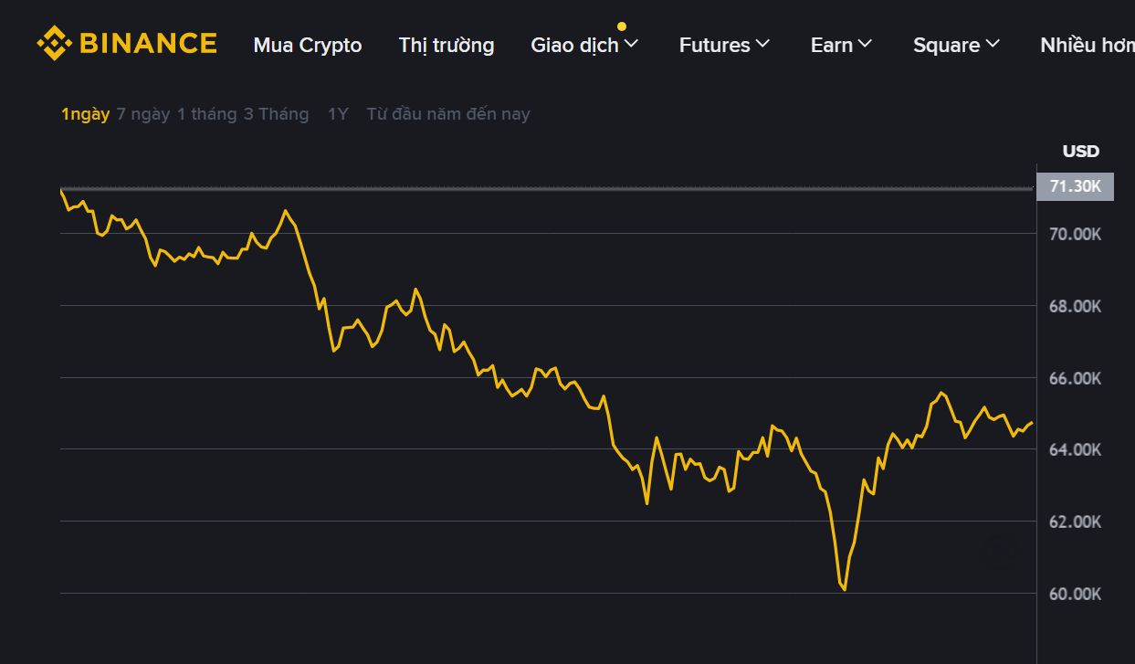Click the Binance diamond logo icon
Image resolution: width=1135 pixels, height=664 pixels.
point(53,43)
